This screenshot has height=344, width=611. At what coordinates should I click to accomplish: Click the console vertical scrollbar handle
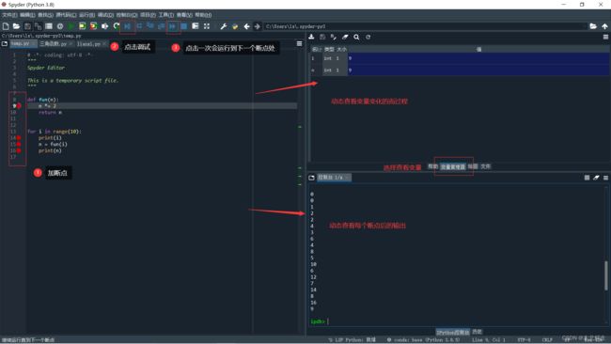pyautogui.click(x=606, y=275)
